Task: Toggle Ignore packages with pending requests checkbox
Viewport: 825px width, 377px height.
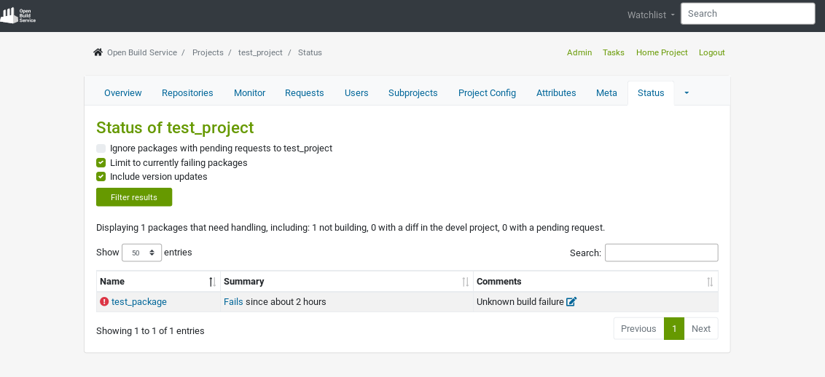Action: point(101,148)
